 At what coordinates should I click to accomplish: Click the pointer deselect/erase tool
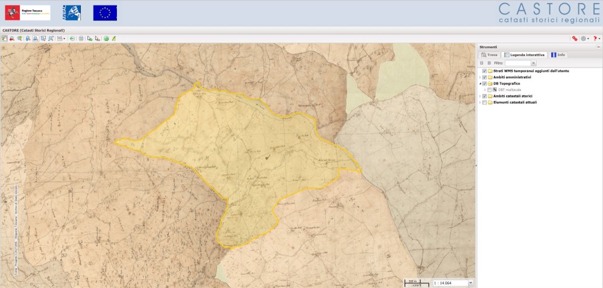(x=98, y=39)
